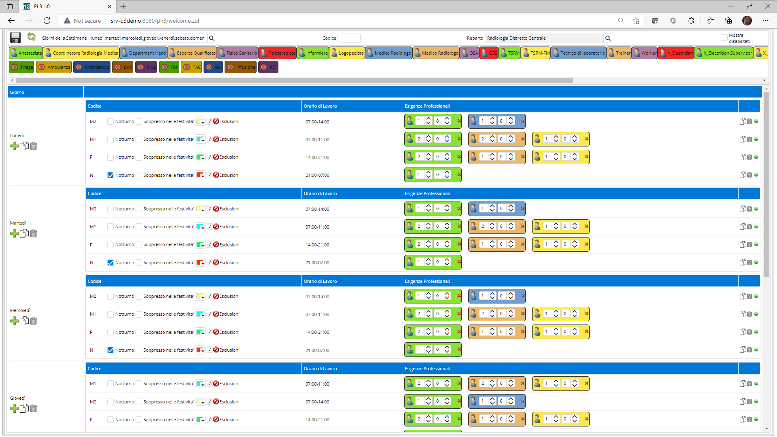
Task: Open the red color dropdown on Lunedì N
Action: point(200,175)
